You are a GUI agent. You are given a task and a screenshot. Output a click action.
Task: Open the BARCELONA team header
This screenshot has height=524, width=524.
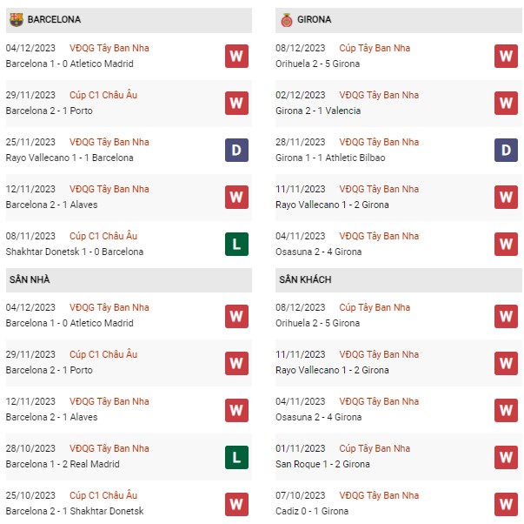[129, 20]
